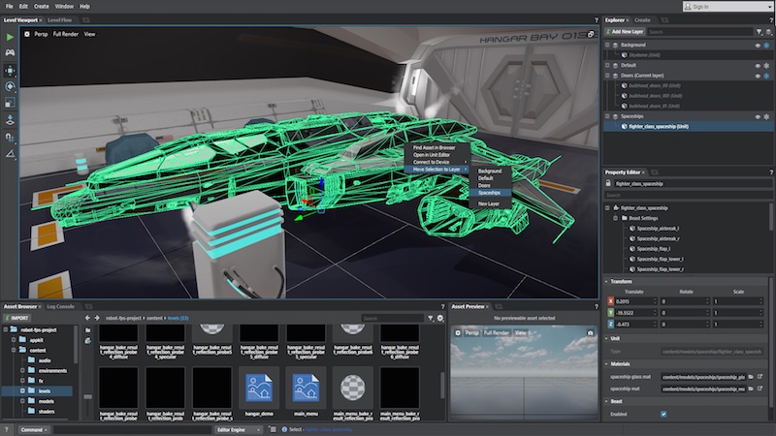Viewport: 776px width, 436px height.
Task: Hide the Doors layer via eye icon
Action: pyautogui.click(x=758, y=76)
